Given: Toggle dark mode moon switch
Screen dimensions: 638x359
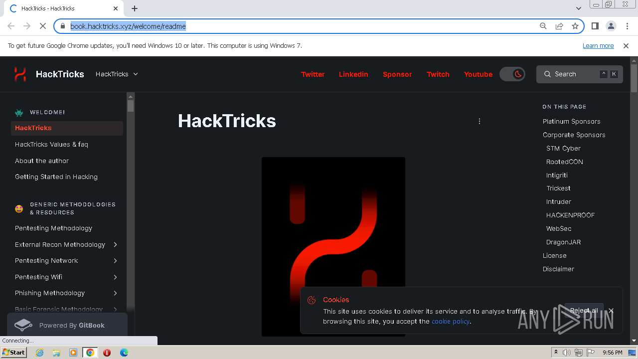Looking at the screenshot, I should [512, 74].
